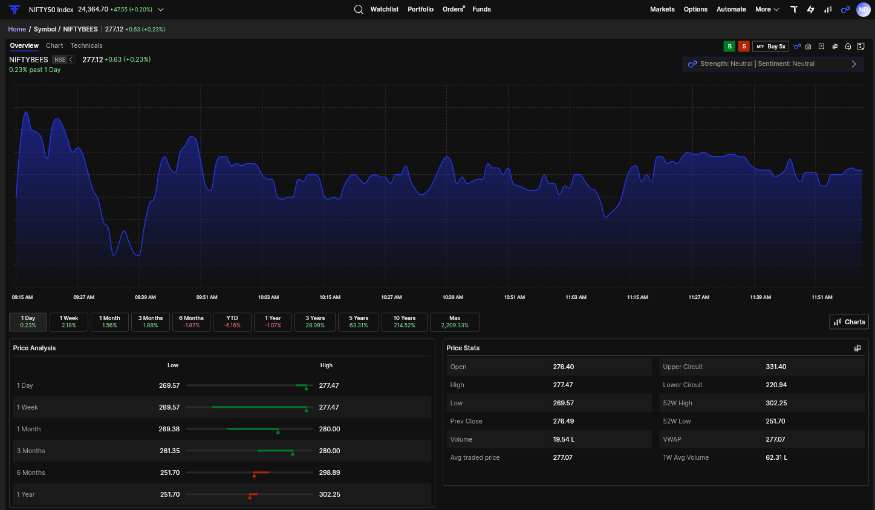This screenshot has width=875, height=510.
Task: Click the MTF Buy 5x button
Action: (771, 47)
